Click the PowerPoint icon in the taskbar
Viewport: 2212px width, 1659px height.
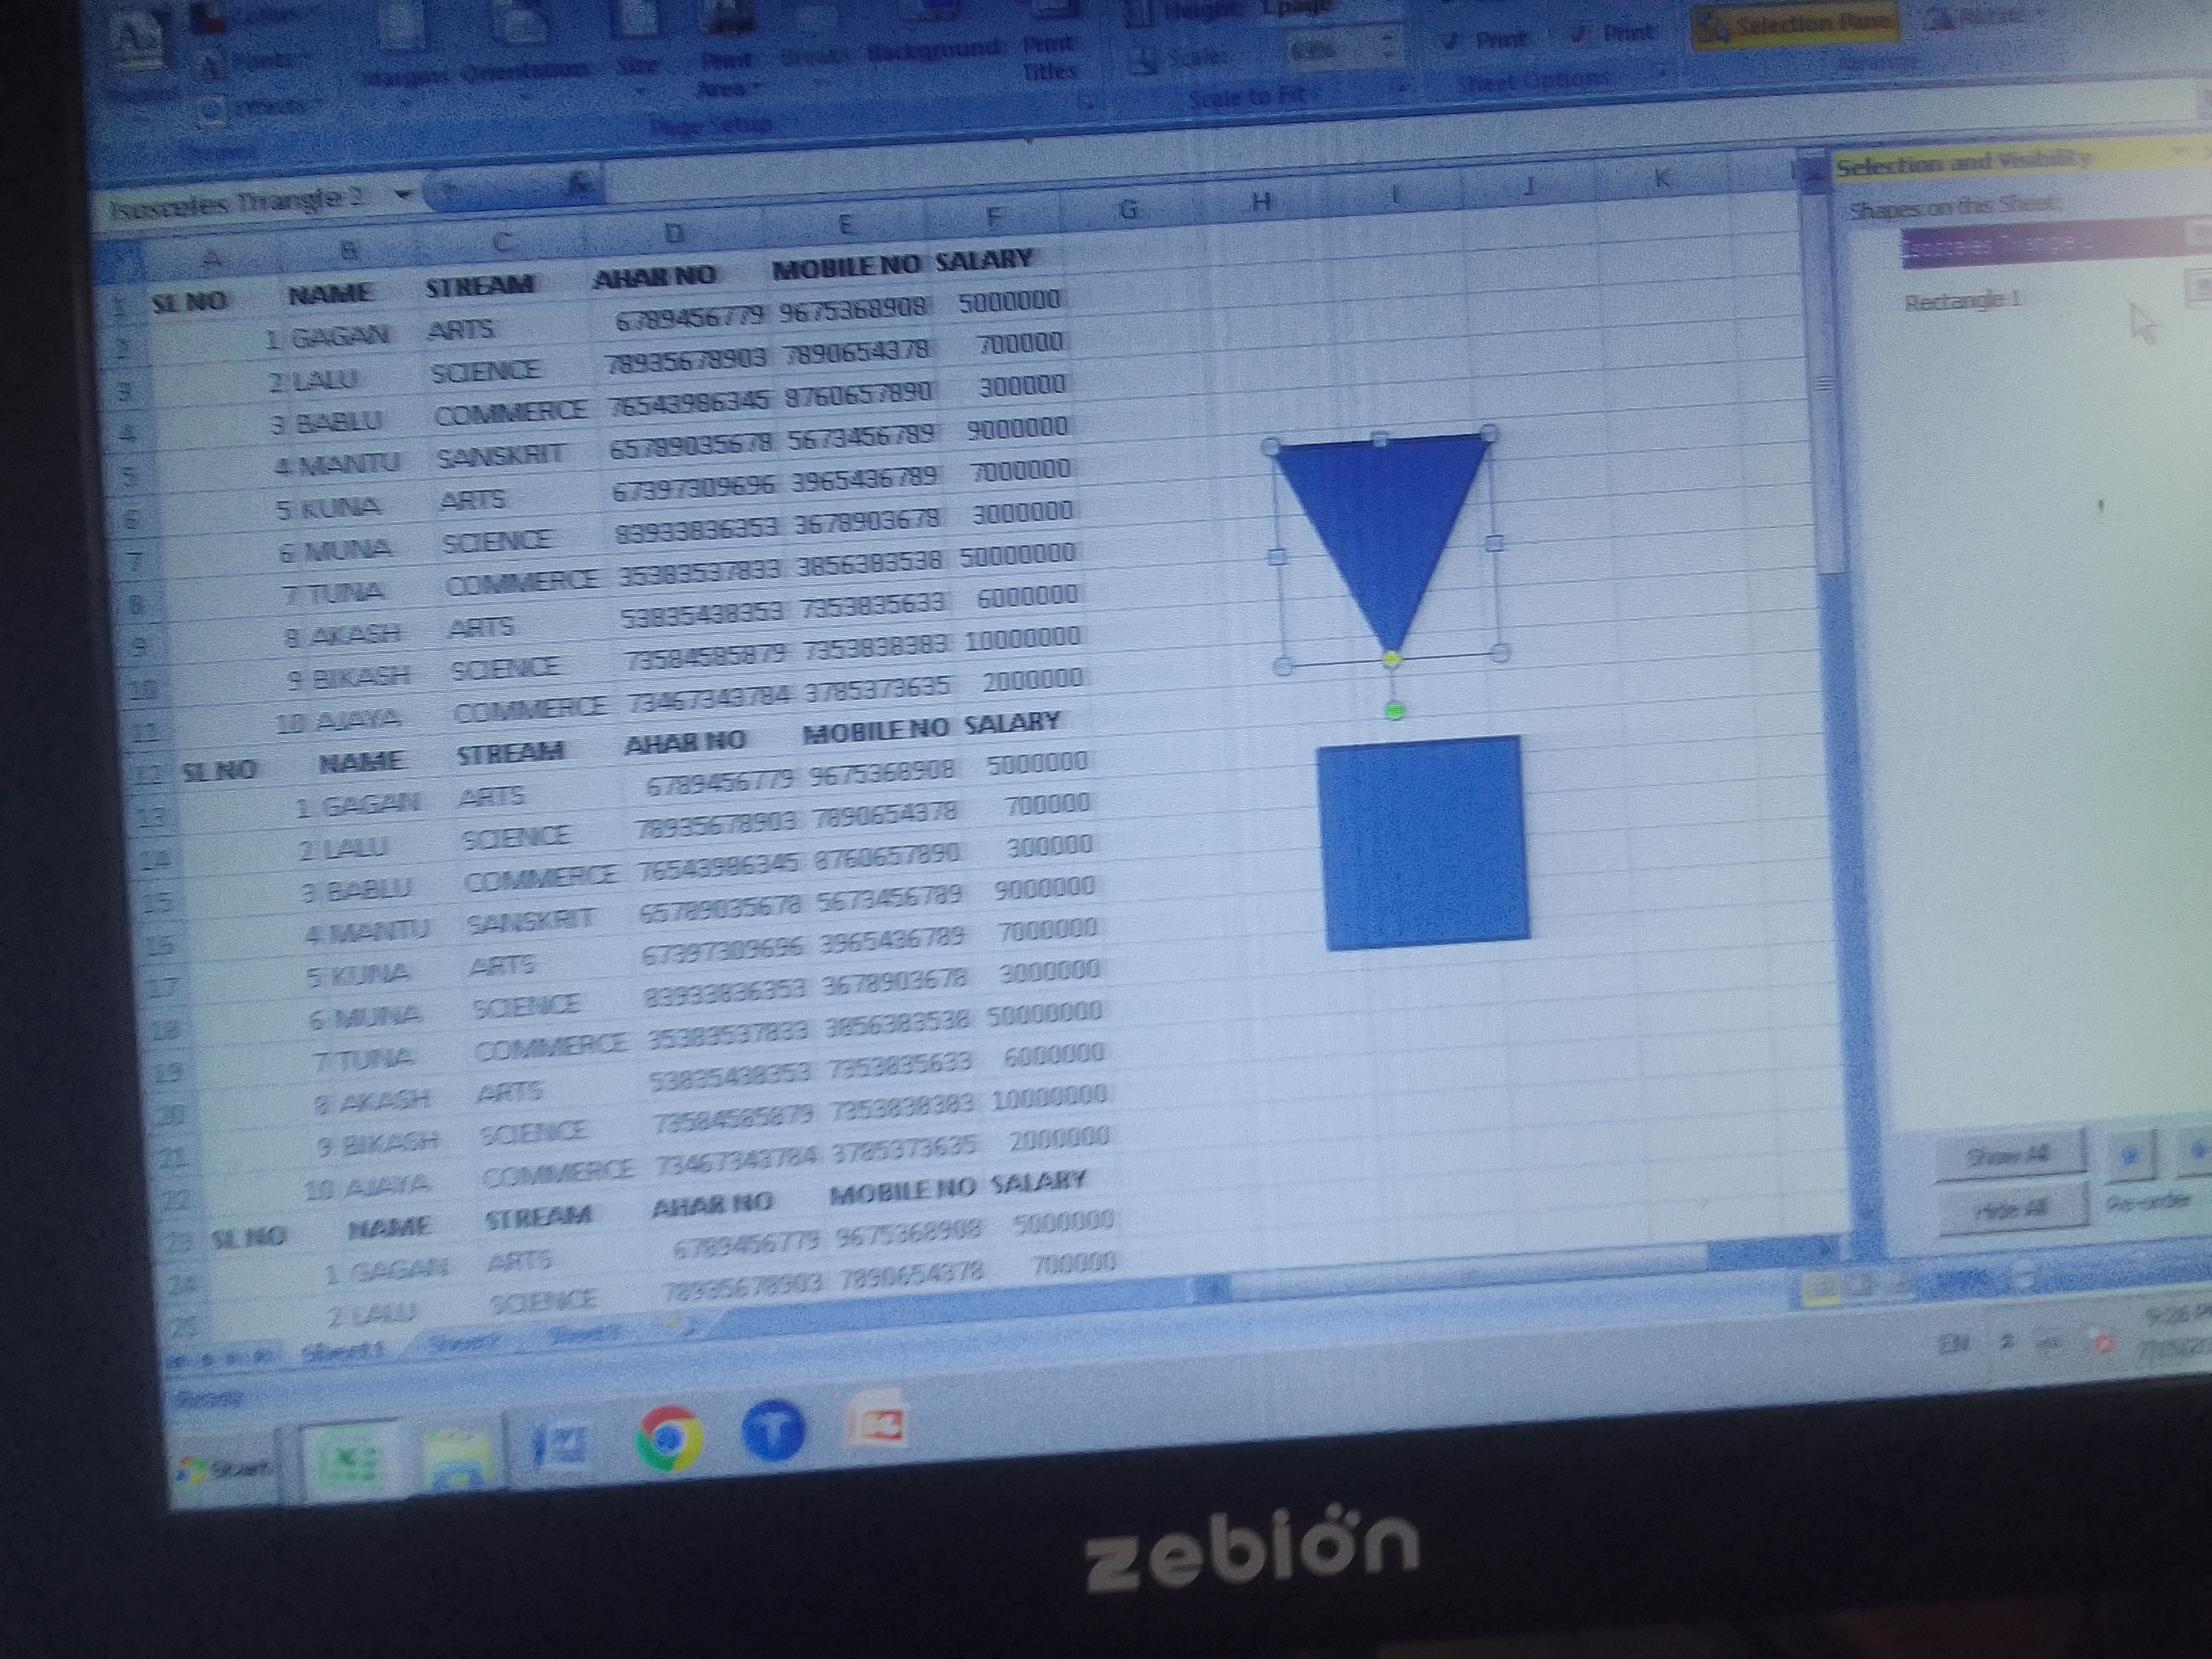877,1420
